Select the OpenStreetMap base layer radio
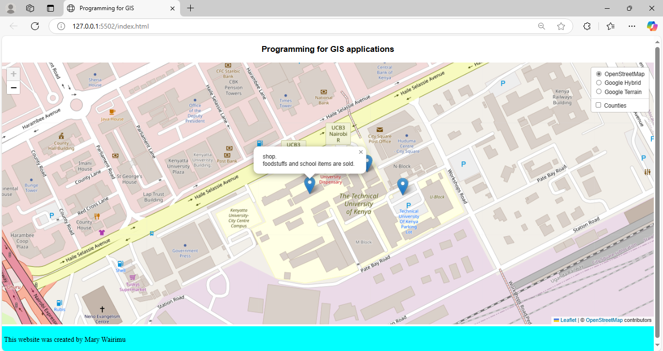This screenshot has width=663, height=351. [598, 74]
